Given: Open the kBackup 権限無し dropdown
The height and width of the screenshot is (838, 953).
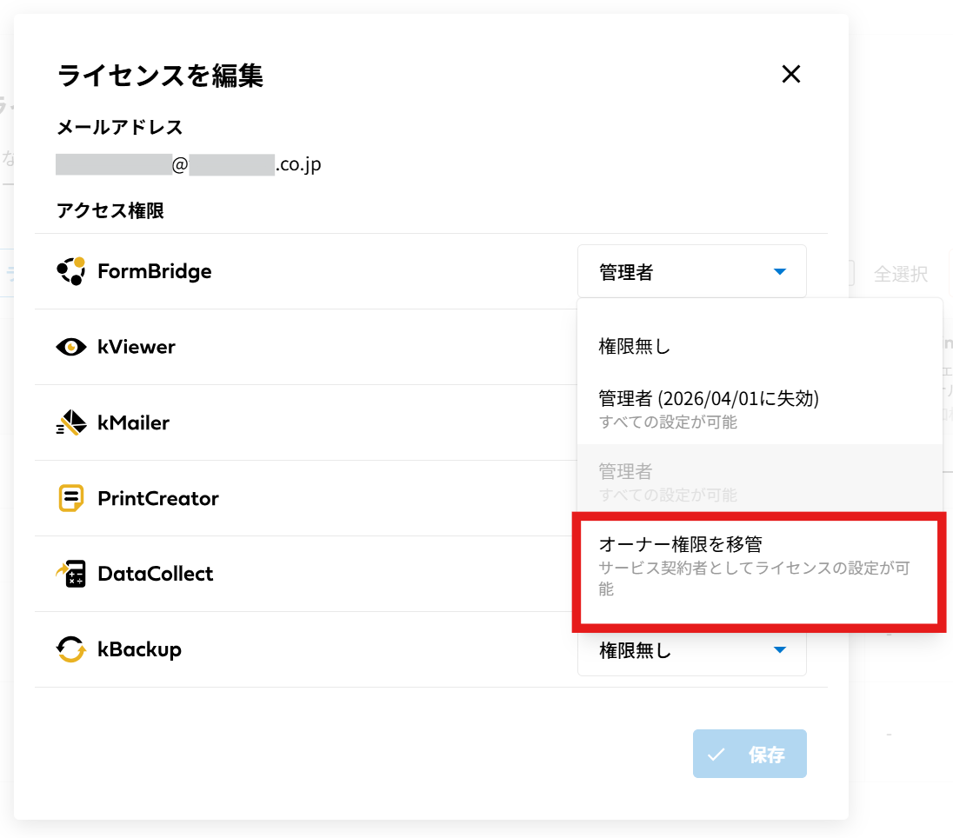Looking at the screenshot, I should (x=691, y=650).
